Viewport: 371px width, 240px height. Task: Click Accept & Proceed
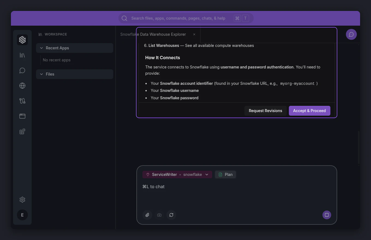(x=309, y=111)
